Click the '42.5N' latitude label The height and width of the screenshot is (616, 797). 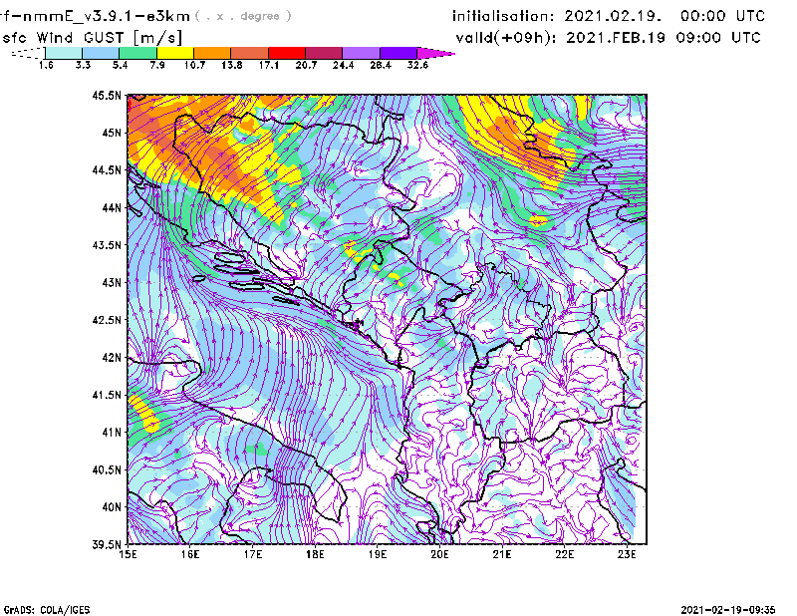point(107,320)
